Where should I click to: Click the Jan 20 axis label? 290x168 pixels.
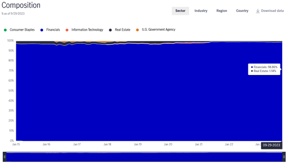[x=168, y=145]
